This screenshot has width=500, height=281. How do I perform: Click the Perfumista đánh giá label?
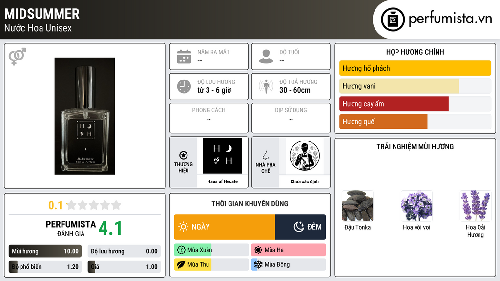(x=71, y=228)
